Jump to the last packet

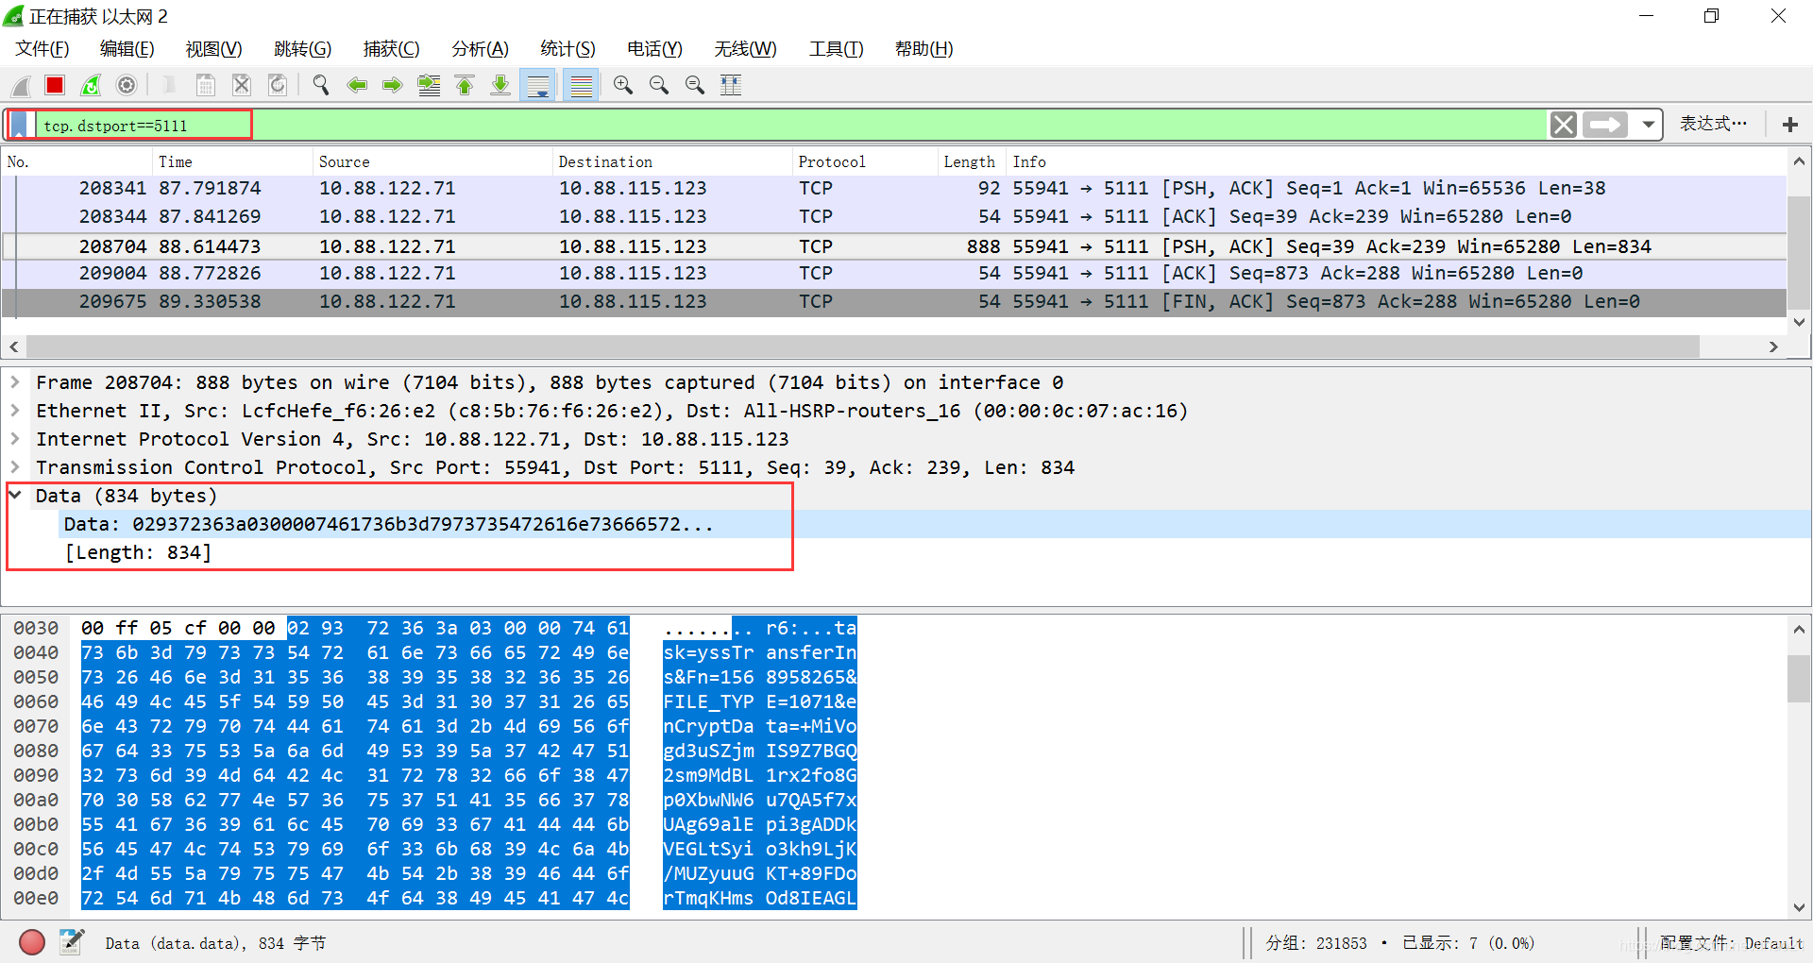click(500, 86)
